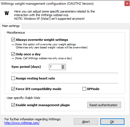Toggle Enable weight management plugin checkbox
Viewport: 130px width, 127px height.
click(13, 105)
